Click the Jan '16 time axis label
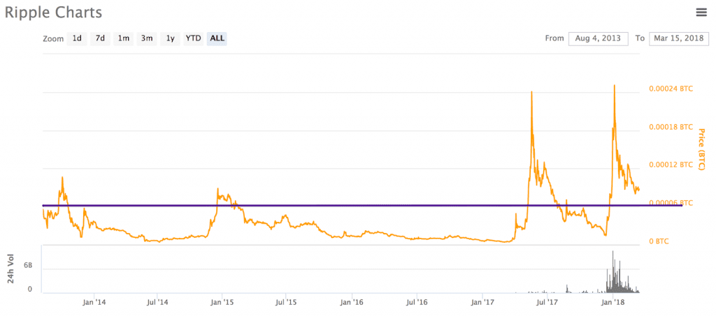The height and width of the screenshot is (316, 716). pos(352,301)
